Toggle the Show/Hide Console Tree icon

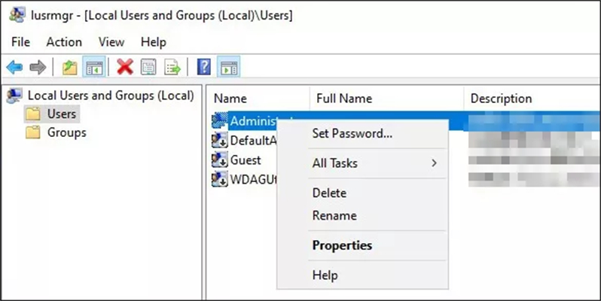click(93, 68)
